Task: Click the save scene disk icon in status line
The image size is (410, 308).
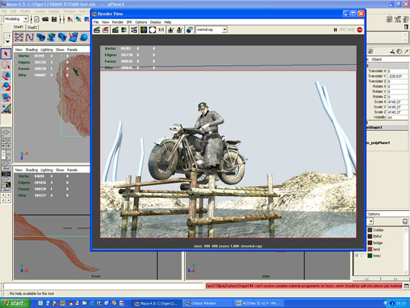Action: (54, 19)
